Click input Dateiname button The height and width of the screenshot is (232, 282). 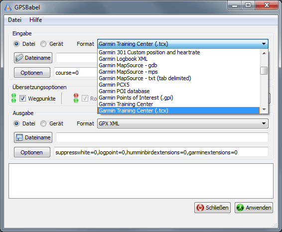tap(33, 58)
